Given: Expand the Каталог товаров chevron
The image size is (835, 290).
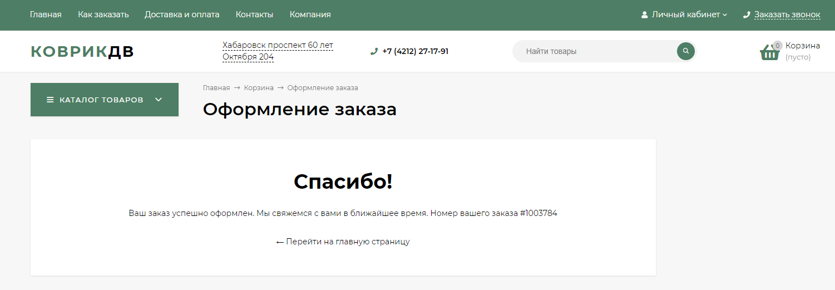Looking at the screenshot, I should [158, 100].
